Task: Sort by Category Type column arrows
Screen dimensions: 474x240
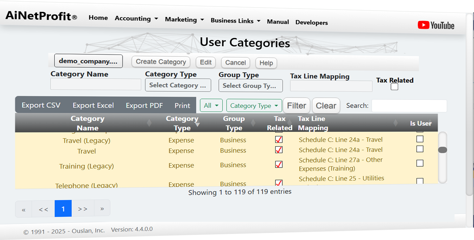Action: (x=197, y=124)
